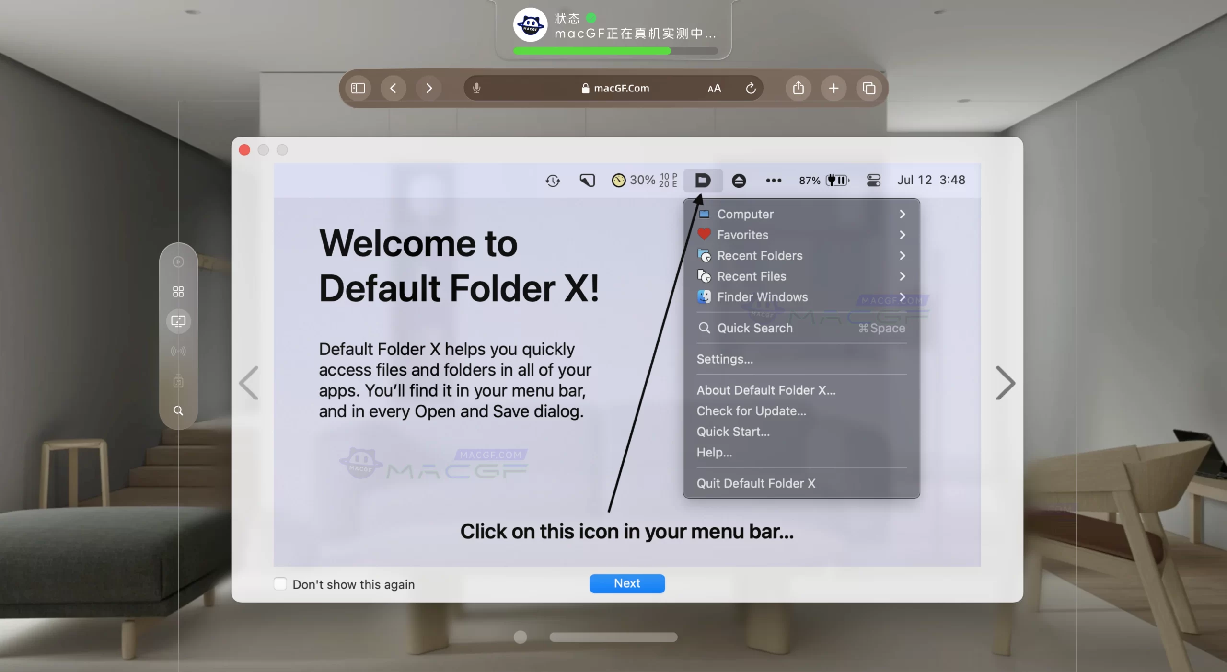Add a new tab with plus icon
This screenshot has width=1227, height=672.
point(833,88)
